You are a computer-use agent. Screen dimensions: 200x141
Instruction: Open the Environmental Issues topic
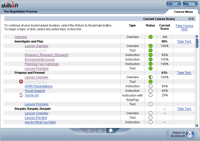pos(40,59)
